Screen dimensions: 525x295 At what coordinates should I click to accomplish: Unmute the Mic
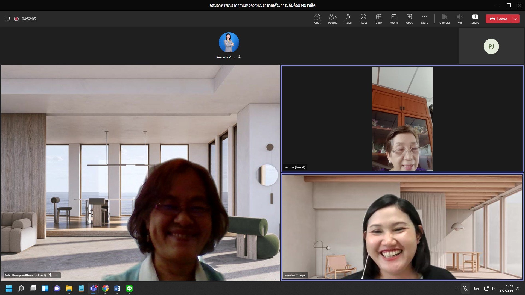pyautogui.click(x=460, y=19)
